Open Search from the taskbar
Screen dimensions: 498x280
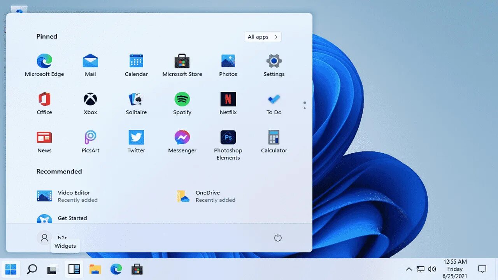click(x=32, y=269)
